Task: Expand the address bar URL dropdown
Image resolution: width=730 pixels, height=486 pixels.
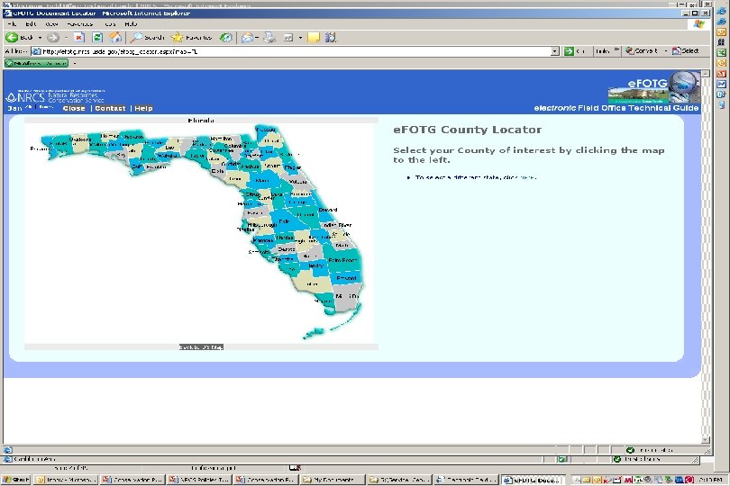Action: pyautogui.click(x=554, y=51)
